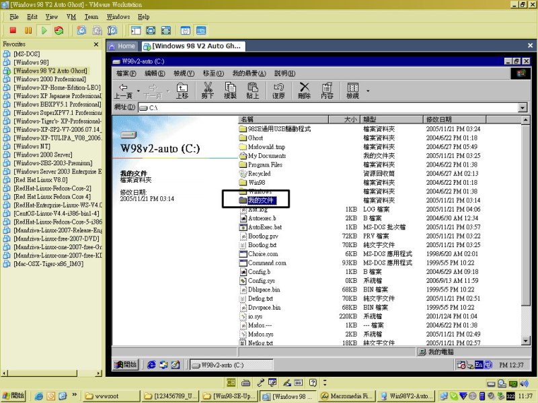Select the Msdos.sys file name
This screenshot has width=538, height=403.
[261, 334]
